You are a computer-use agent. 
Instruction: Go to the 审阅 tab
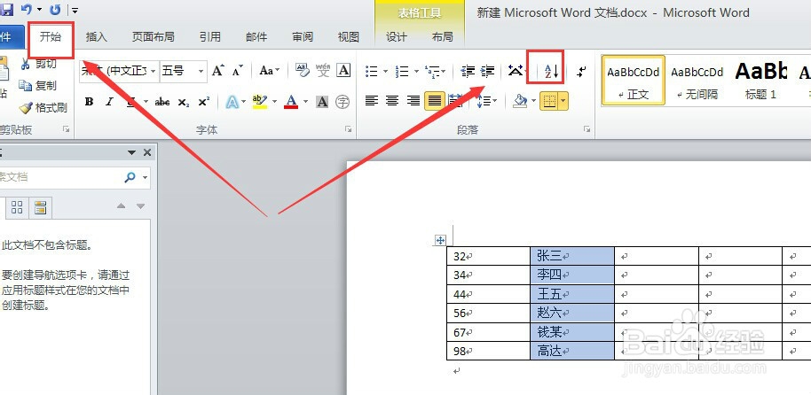303,36
